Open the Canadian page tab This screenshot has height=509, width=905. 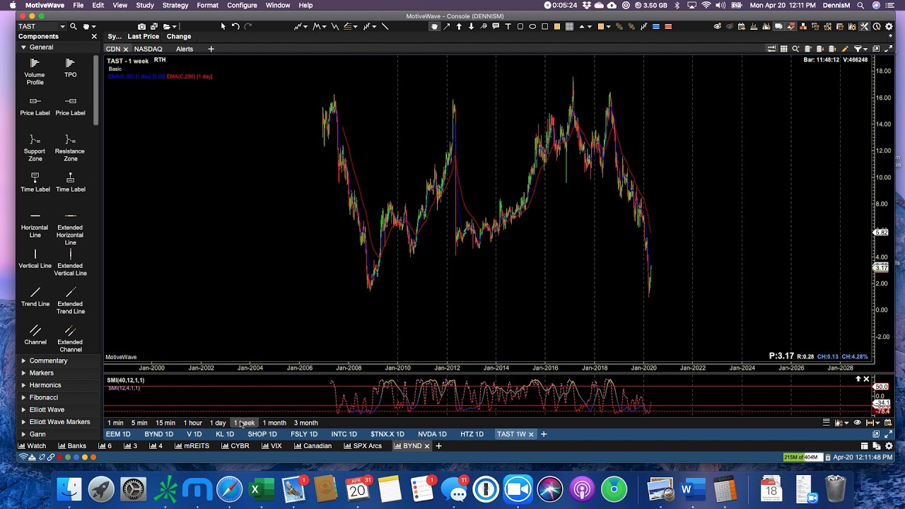point(313,446)
